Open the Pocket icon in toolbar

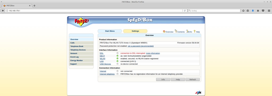[263, 11]
